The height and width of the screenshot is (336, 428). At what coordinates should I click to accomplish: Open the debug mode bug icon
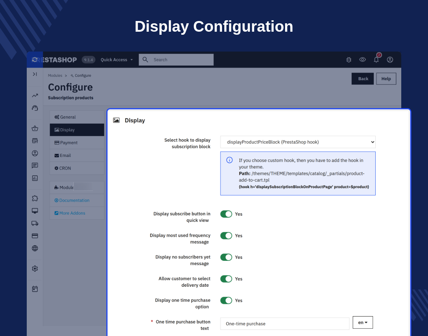point(349,60)
